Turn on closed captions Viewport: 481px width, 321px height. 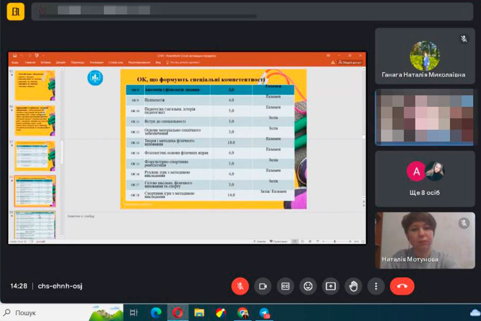[x=285, y=286]
